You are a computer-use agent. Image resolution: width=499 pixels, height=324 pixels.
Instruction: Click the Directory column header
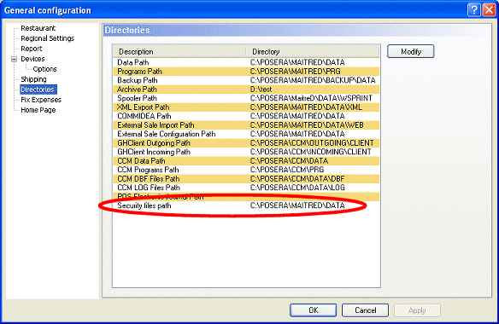[x=313, y=51]
